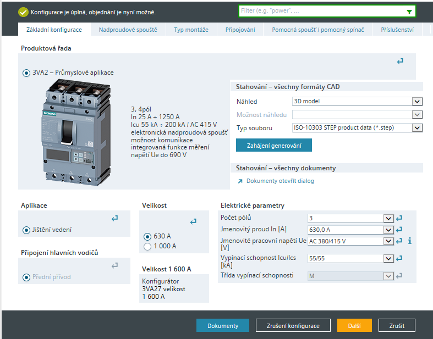Viewport: 433px width, 339px height.
Task: Select Jištění vedení radio option
Action: tap(26, 230)
